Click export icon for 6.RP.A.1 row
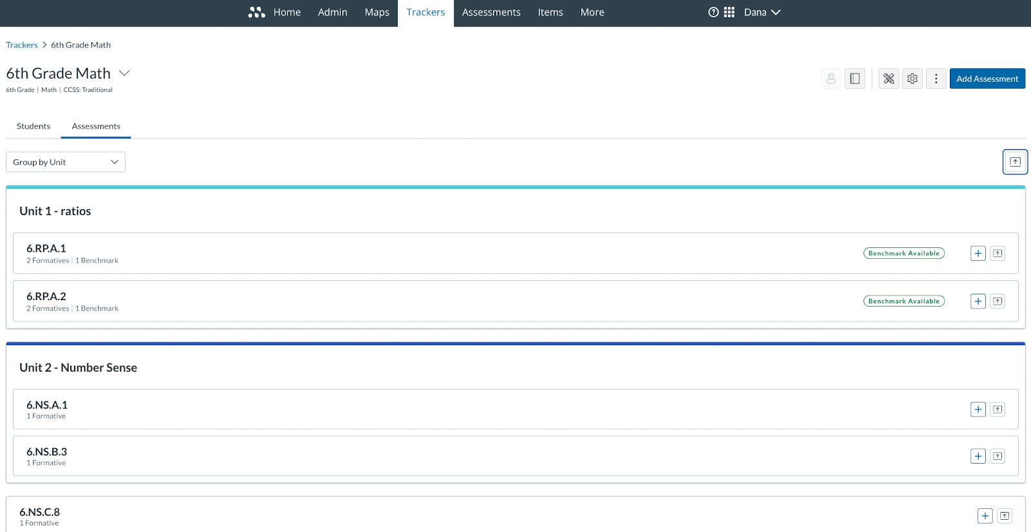1031x532 pixels. (997, 253)
